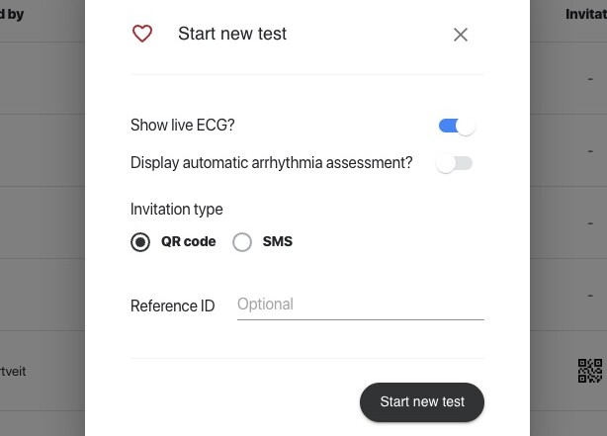Click the name ending in "rtveit" in the table
Image resolution: width=607 pixels, height=436 pixels.
pyautogui.click(x=14, y=372)
